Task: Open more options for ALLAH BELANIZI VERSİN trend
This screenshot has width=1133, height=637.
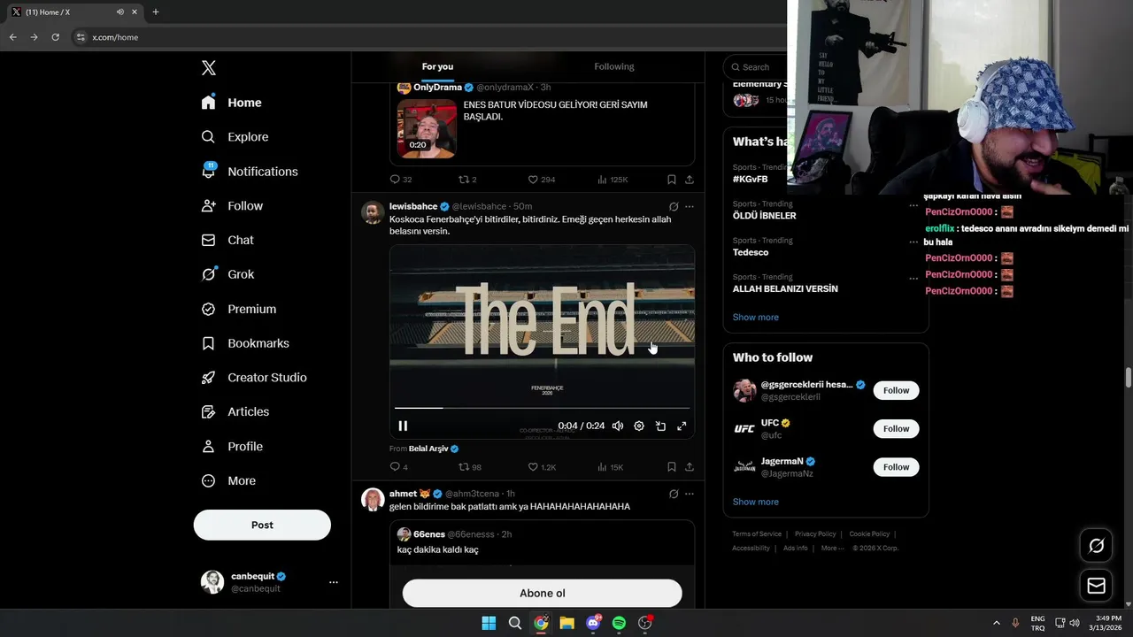Action: coord(913,278)
